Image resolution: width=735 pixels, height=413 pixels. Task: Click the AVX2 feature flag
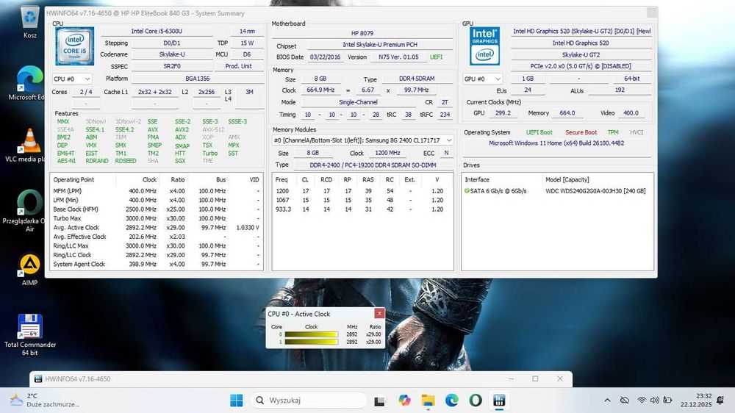(x=182, y=129)
